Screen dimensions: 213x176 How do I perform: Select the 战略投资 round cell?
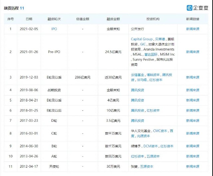point(54,90)
